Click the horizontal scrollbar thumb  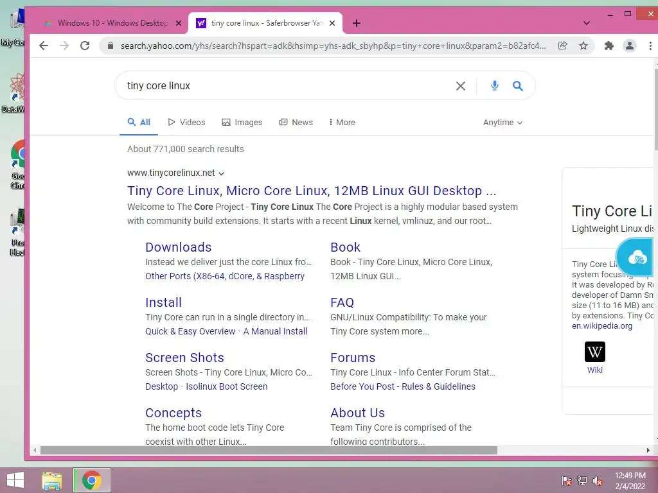pos(269,451)
